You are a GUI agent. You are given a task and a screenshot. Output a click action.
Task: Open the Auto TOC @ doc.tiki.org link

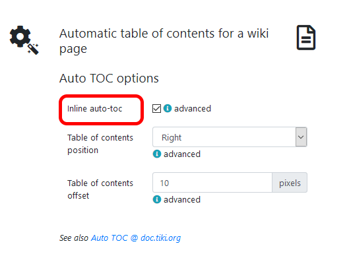[x=136, y=238]
